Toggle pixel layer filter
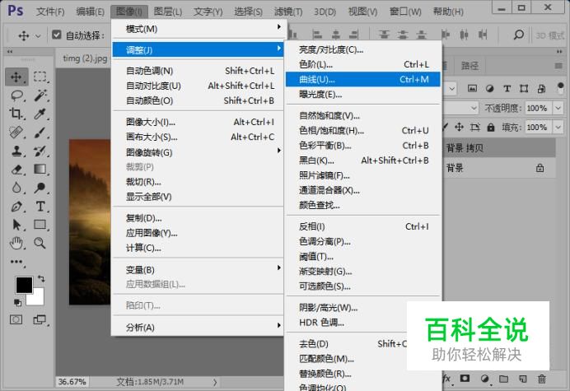The image size is (570, 391). tap(472, 88)
